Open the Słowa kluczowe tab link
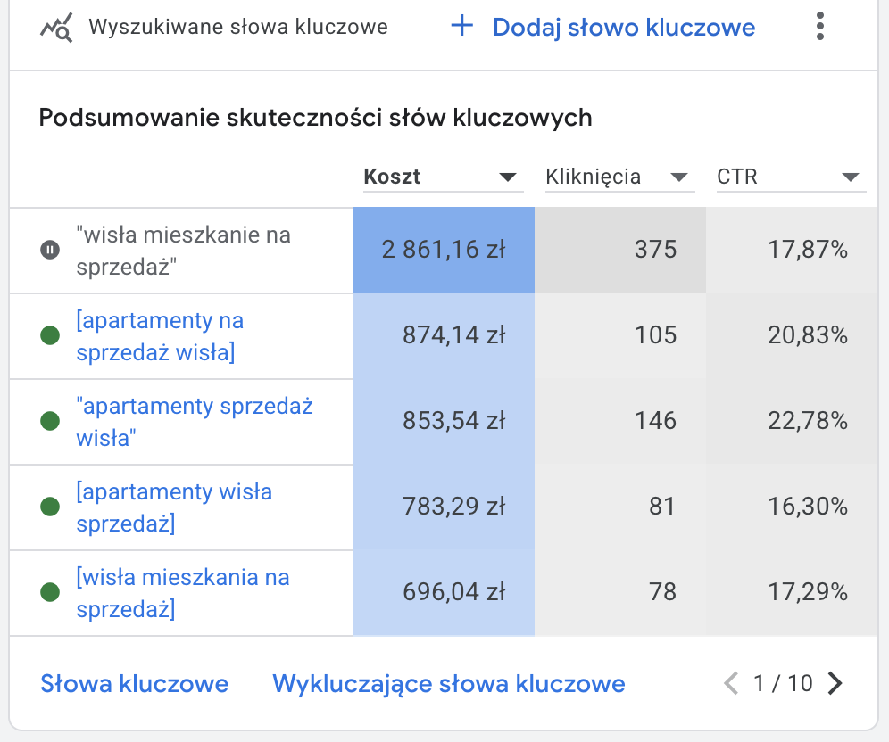 coord(135,684)
